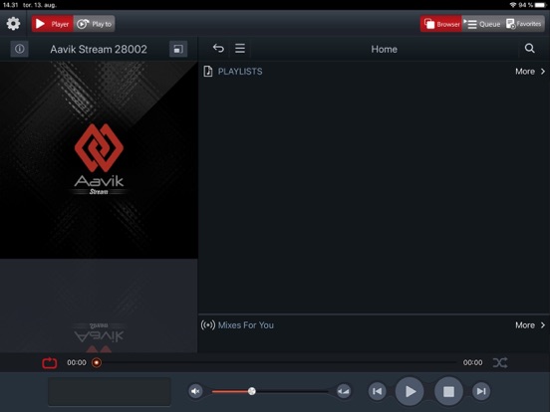Viewport: 550px width, 412px height.
Task: Click the seek position knob
Action: [97, 362]
